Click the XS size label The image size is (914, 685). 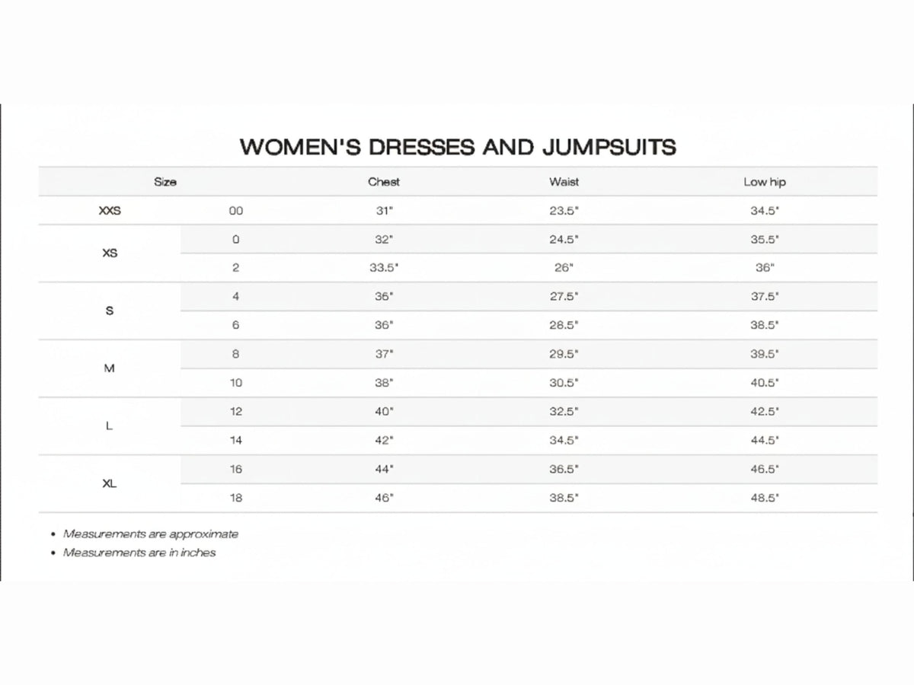(x=110, y=253)
